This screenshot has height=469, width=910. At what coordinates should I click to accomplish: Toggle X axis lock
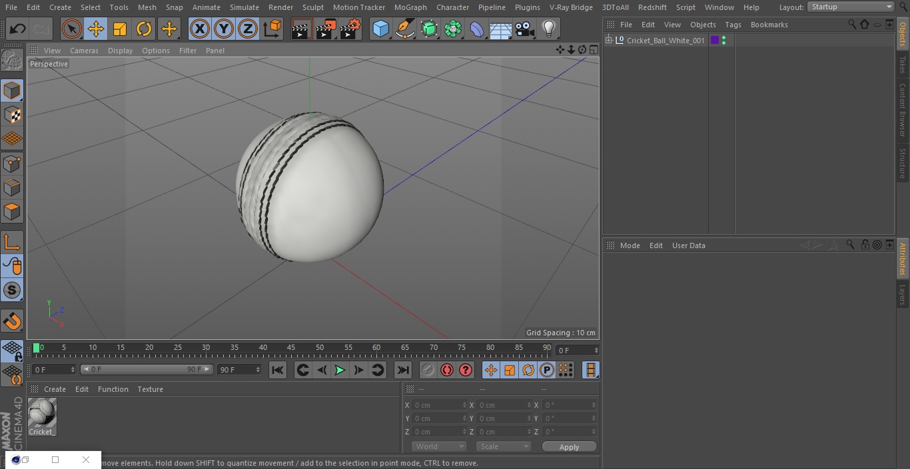(x=200, y=29)
